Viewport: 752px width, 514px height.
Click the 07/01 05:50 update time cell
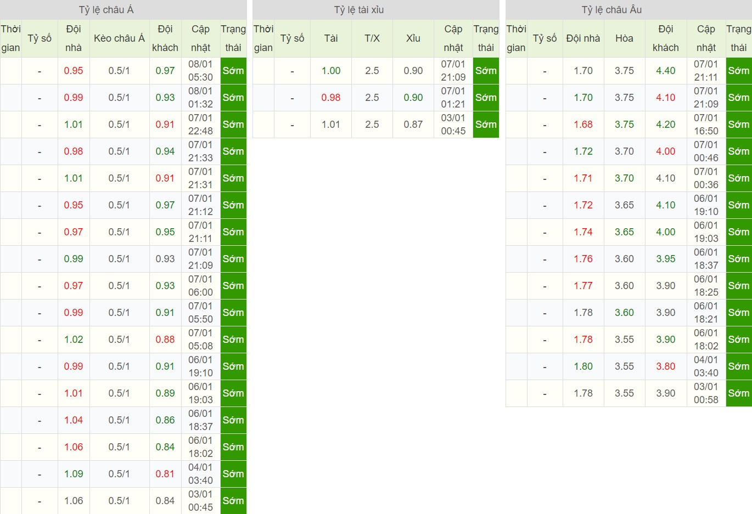click(x=200, y=313)
